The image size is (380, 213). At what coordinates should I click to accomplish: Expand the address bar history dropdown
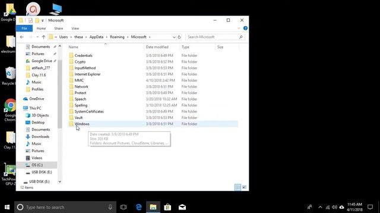174,37
